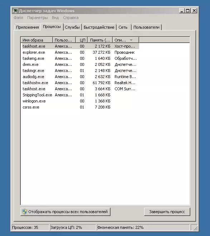
Task: Open the Быстродействие tab
Action: coord(99,27)
